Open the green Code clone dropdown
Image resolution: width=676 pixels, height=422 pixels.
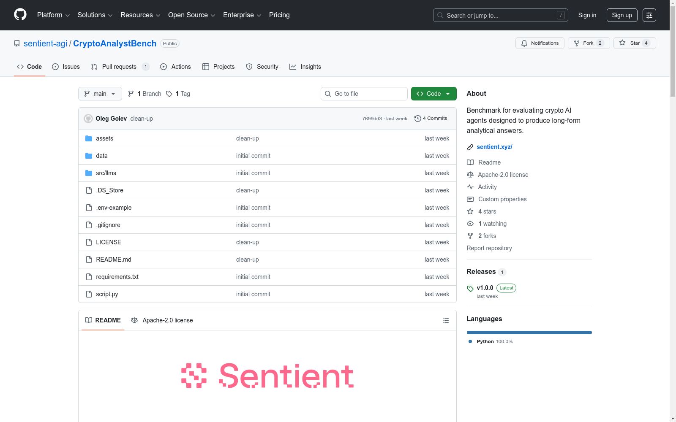coord(433,94)
